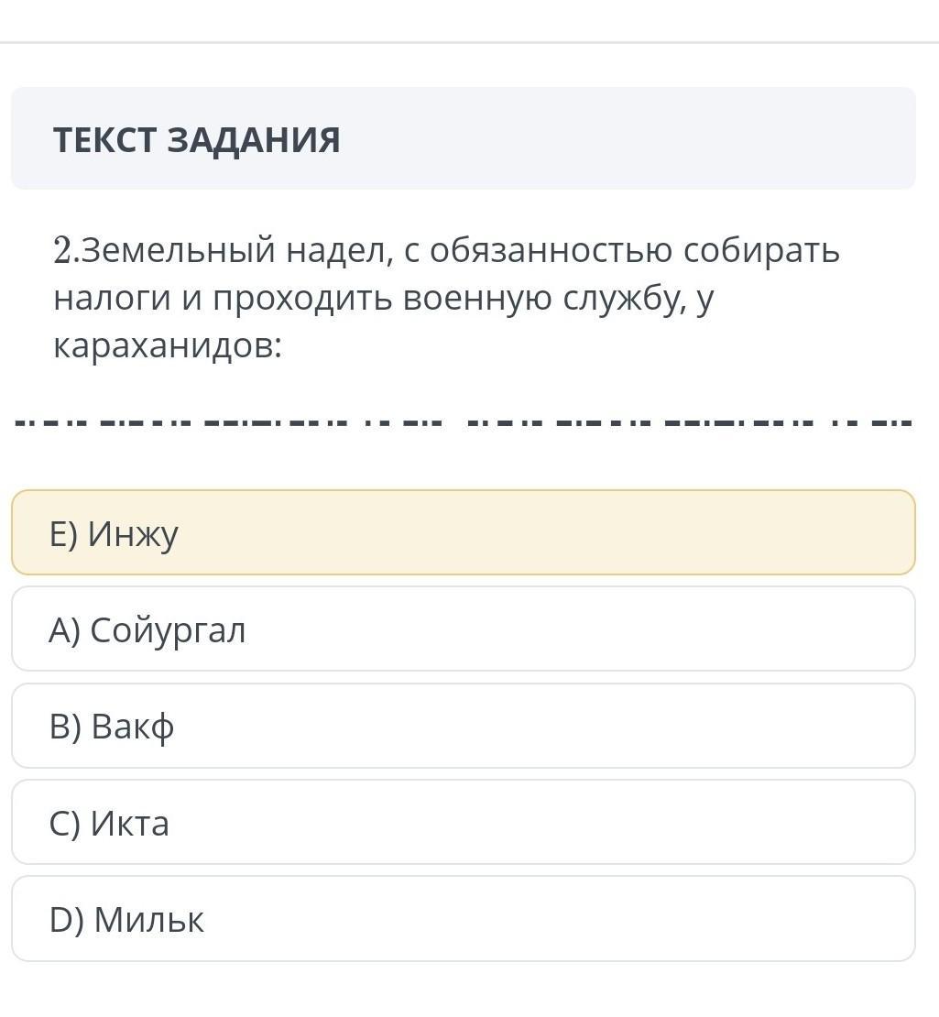This screenshot has width=939, height=1017.
Task: Tap the Вакф answer label
Action: coord(133,727)
